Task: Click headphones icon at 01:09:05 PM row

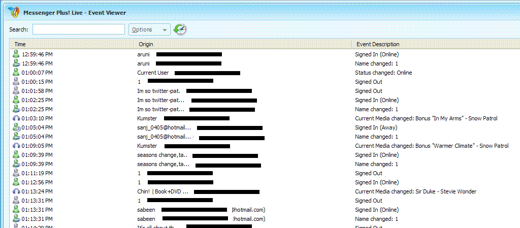Action: click(x=16, y=146)
